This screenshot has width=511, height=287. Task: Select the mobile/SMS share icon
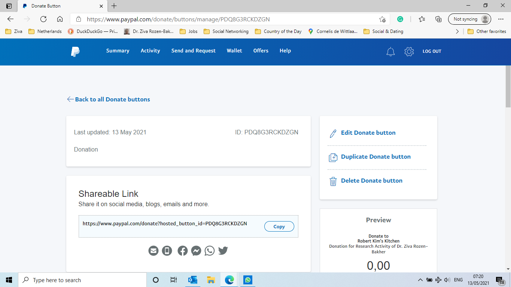coord(167,251)
